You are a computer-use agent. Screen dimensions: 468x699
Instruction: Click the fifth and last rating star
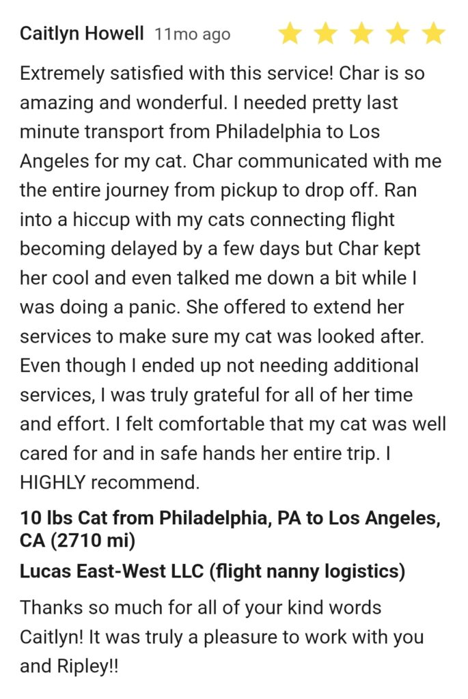(x=433, y=34)
